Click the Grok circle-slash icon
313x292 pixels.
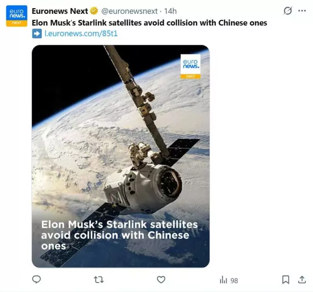tap(287, 11)
